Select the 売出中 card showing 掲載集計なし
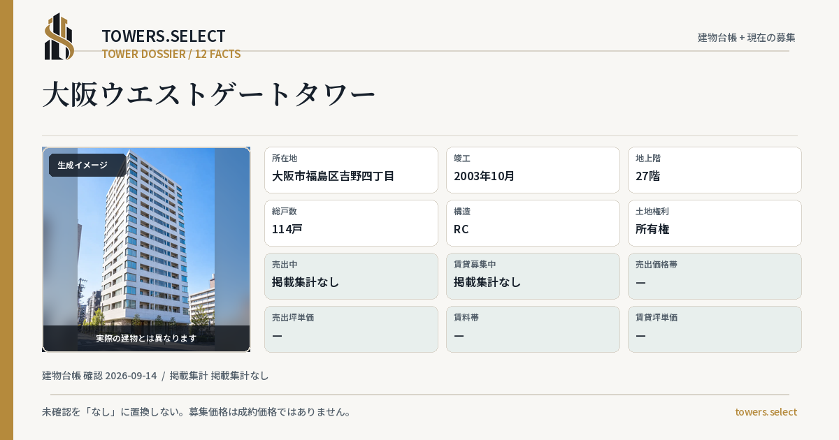Image resolution: width=839 pixels, height=440 pixels. 351,276
